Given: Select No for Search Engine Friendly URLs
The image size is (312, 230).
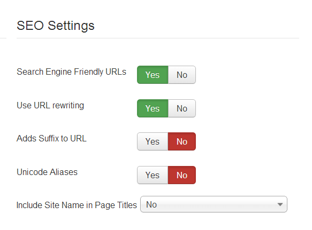Looking at the screenshot, I should [182, 75].
